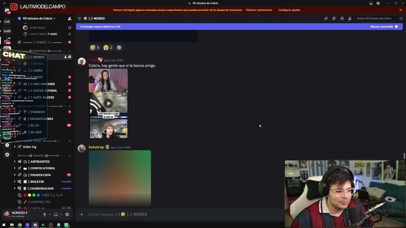This screenshot has height=228, width=406.
Task: Expand BOLETIN channel arrow
Action: point(15,182)
